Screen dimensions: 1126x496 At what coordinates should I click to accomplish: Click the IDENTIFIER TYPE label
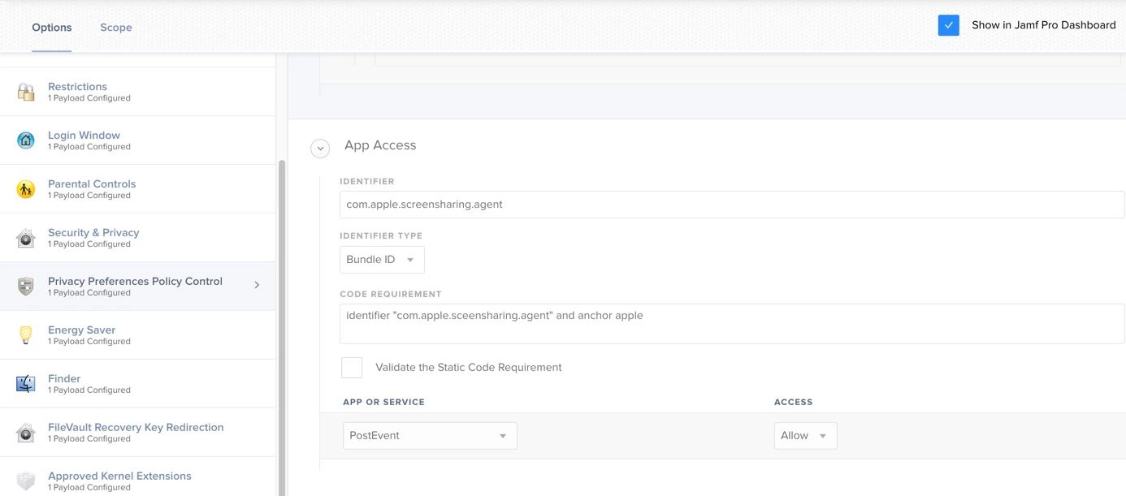(x=381, y=236)
